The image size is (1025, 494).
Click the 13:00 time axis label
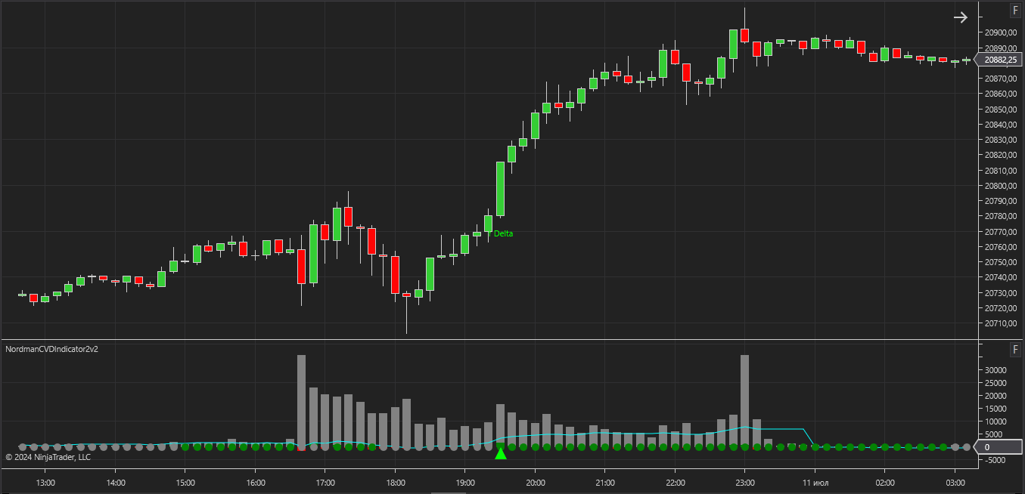45,482
